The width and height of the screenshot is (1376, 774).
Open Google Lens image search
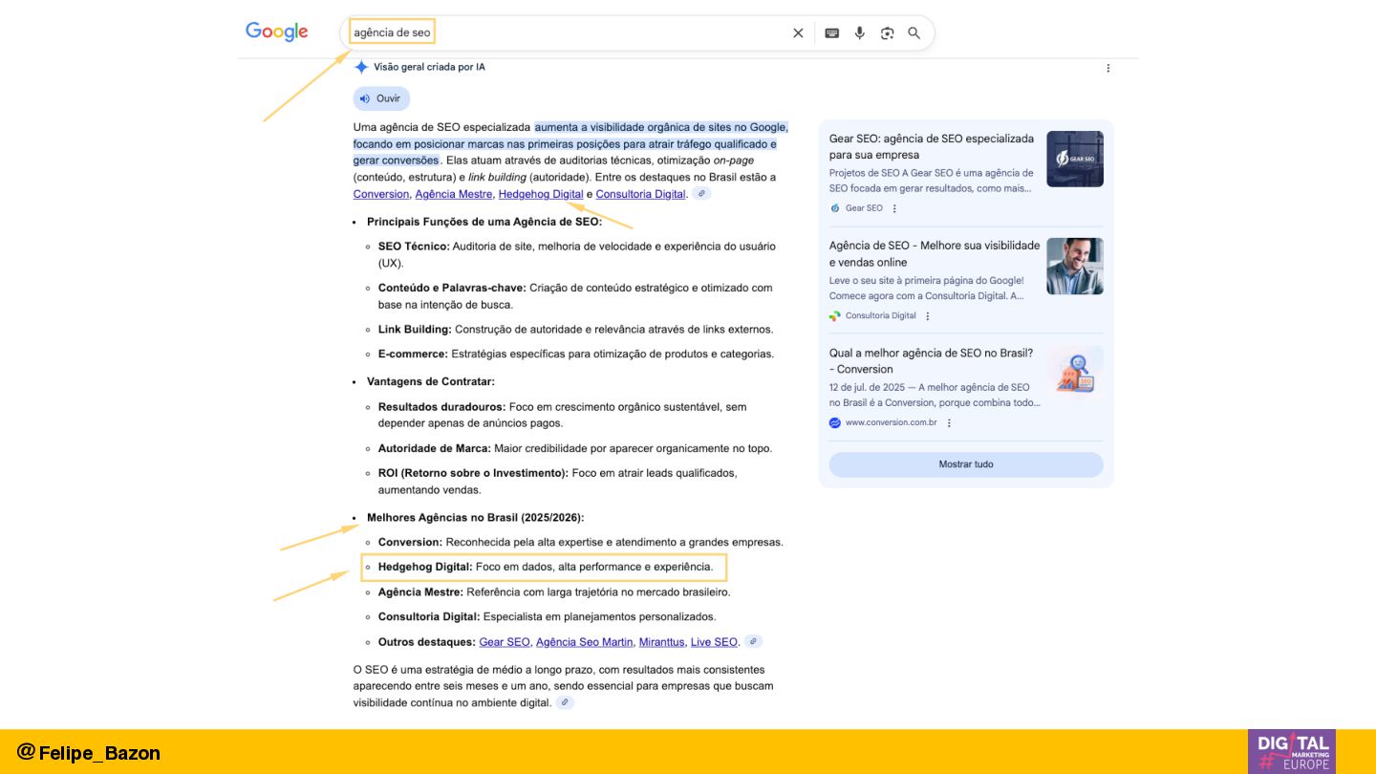(887, 32)
